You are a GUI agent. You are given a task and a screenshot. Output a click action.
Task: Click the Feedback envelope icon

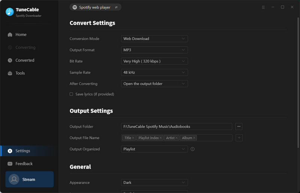[10, 164]
